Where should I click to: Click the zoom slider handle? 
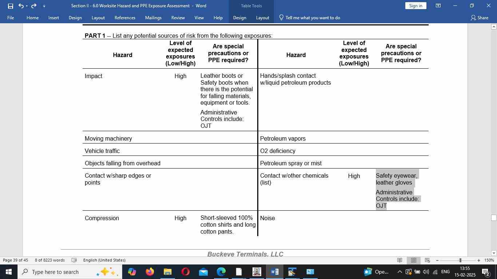[x=460, y=260]
